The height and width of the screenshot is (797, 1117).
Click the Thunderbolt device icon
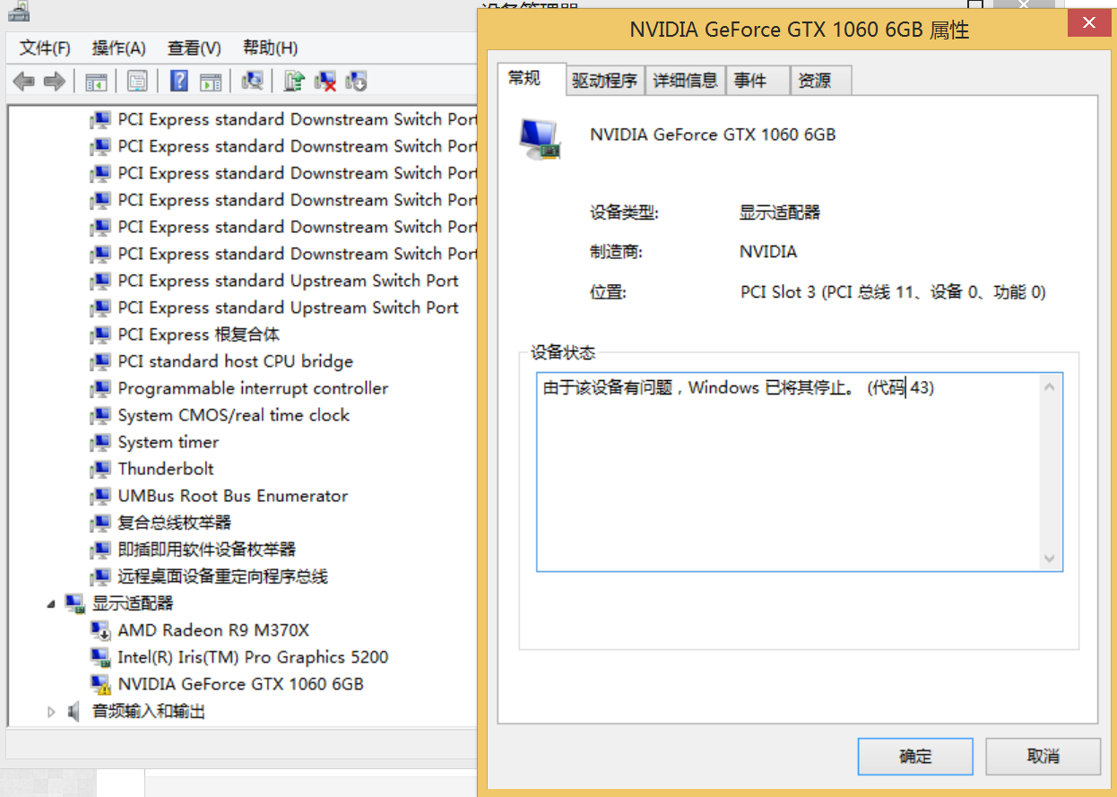point(101,469)
